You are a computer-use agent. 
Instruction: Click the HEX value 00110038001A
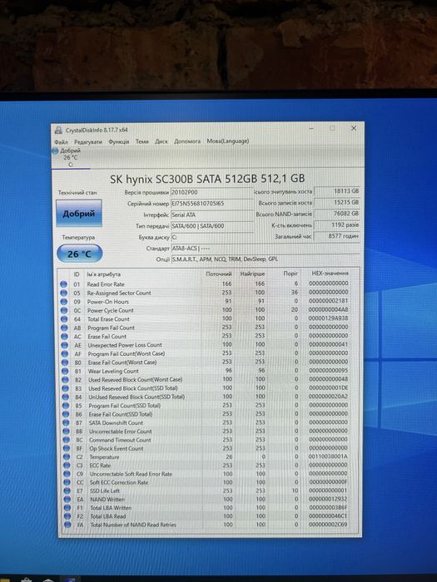328,456
